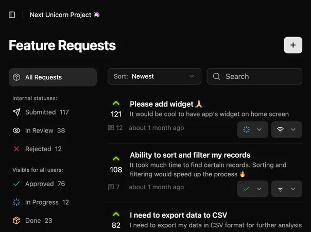This screenshot has width=311, height=232.
Task: Upvote 'I need to export data to CSV'
Action: pos(116,214)
